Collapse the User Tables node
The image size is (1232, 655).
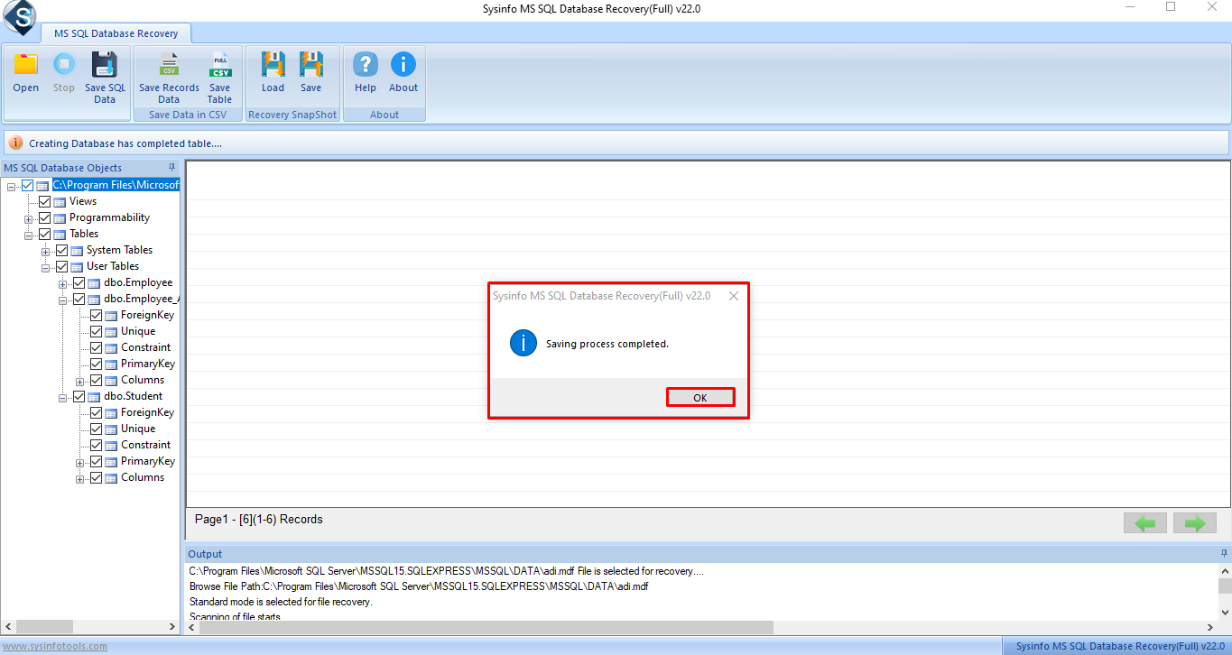point(46,267)
